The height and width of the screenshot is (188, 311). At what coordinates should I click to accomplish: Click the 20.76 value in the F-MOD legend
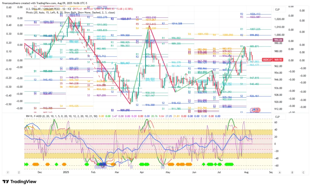[x=154, y=116]
